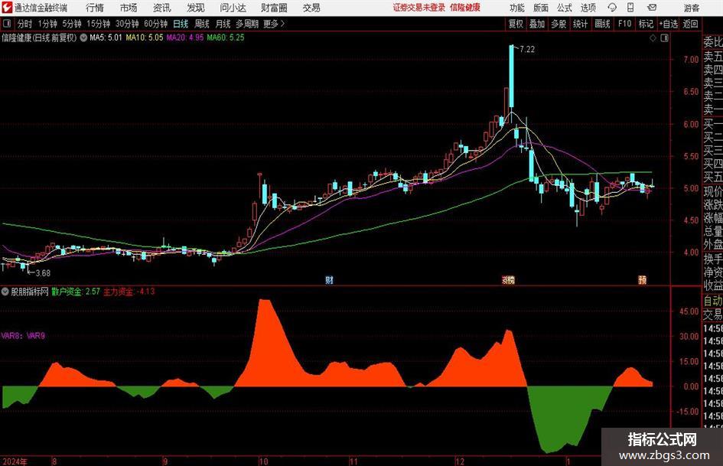
Task: Toggle the left sidebar panel icon
Action: pyautogui.click(x=7, y=24)
